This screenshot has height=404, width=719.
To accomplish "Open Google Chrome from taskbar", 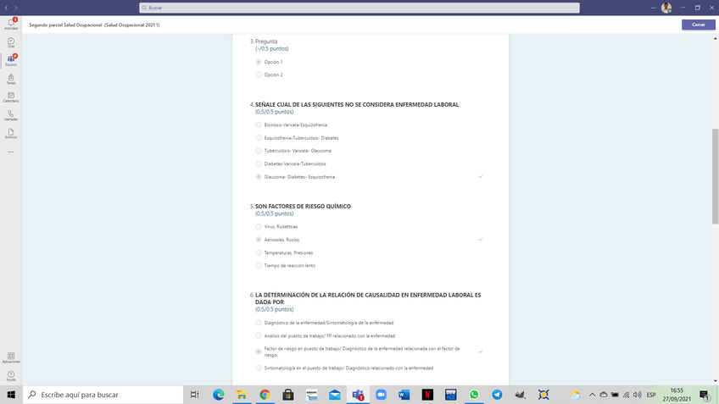I will 265,395.
